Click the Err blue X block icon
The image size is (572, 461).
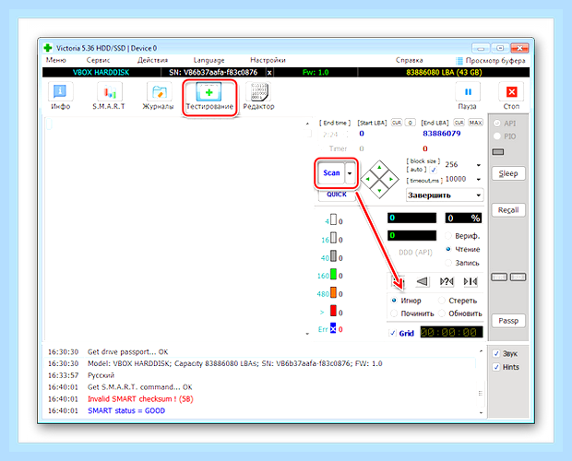click(333, 328)
